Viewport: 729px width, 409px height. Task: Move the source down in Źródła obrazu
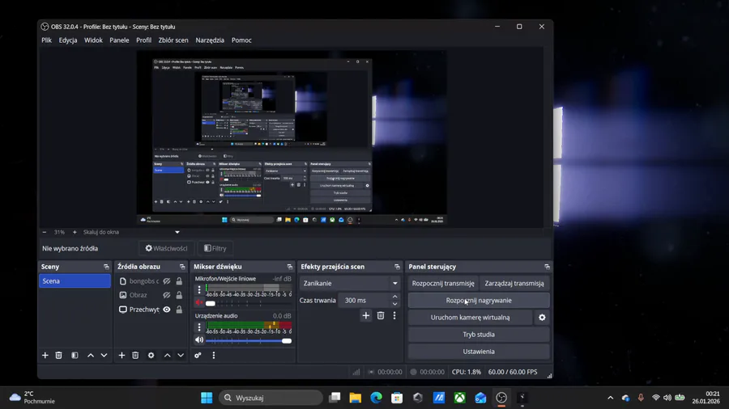pos(181,355)
